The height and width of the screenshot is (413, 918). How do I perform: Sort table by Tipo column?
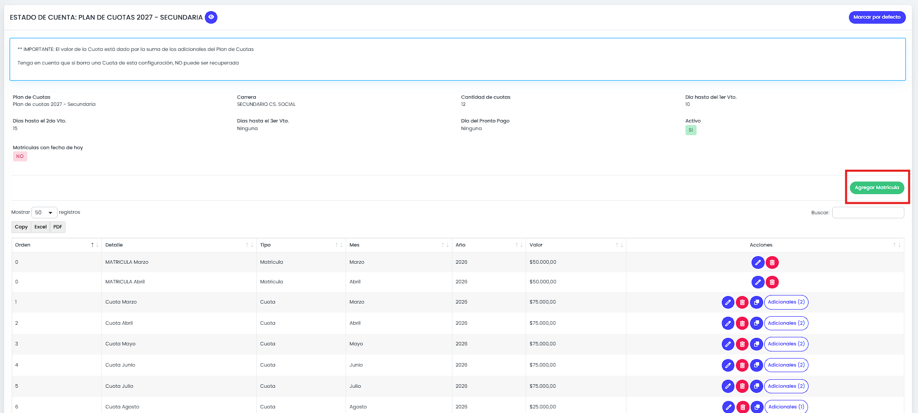coord(301,245)
